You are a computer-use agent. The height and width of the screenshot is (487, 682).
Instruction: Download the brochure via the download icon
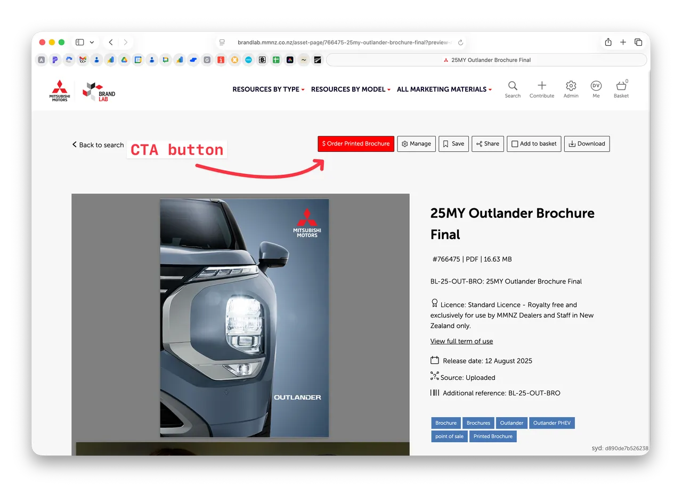(x=587, y=143)
